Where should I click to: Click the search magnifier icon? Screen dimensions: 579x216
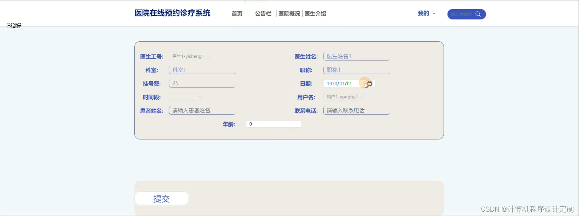coord(478,14)
